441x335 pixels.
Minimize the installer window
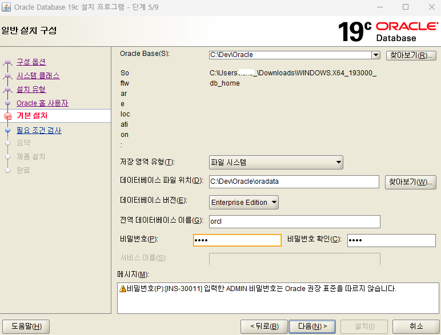click(380, 7)
